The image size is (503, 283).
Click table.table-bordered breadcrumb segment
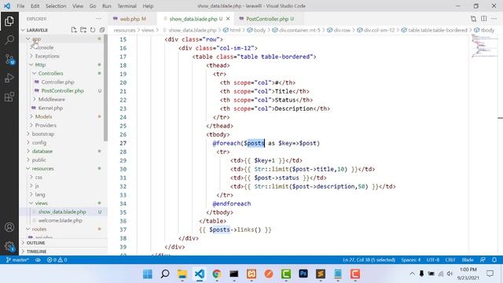click(x=435, y=30)
